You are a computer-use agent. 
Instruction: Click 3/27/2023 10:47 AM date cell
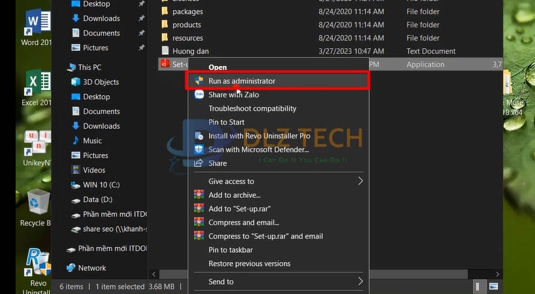(351, 51)
